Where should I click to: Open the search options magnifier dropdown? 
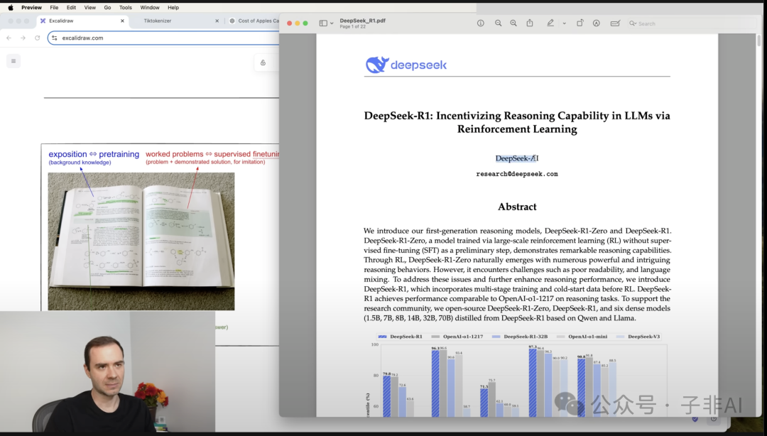pos(633,23)
